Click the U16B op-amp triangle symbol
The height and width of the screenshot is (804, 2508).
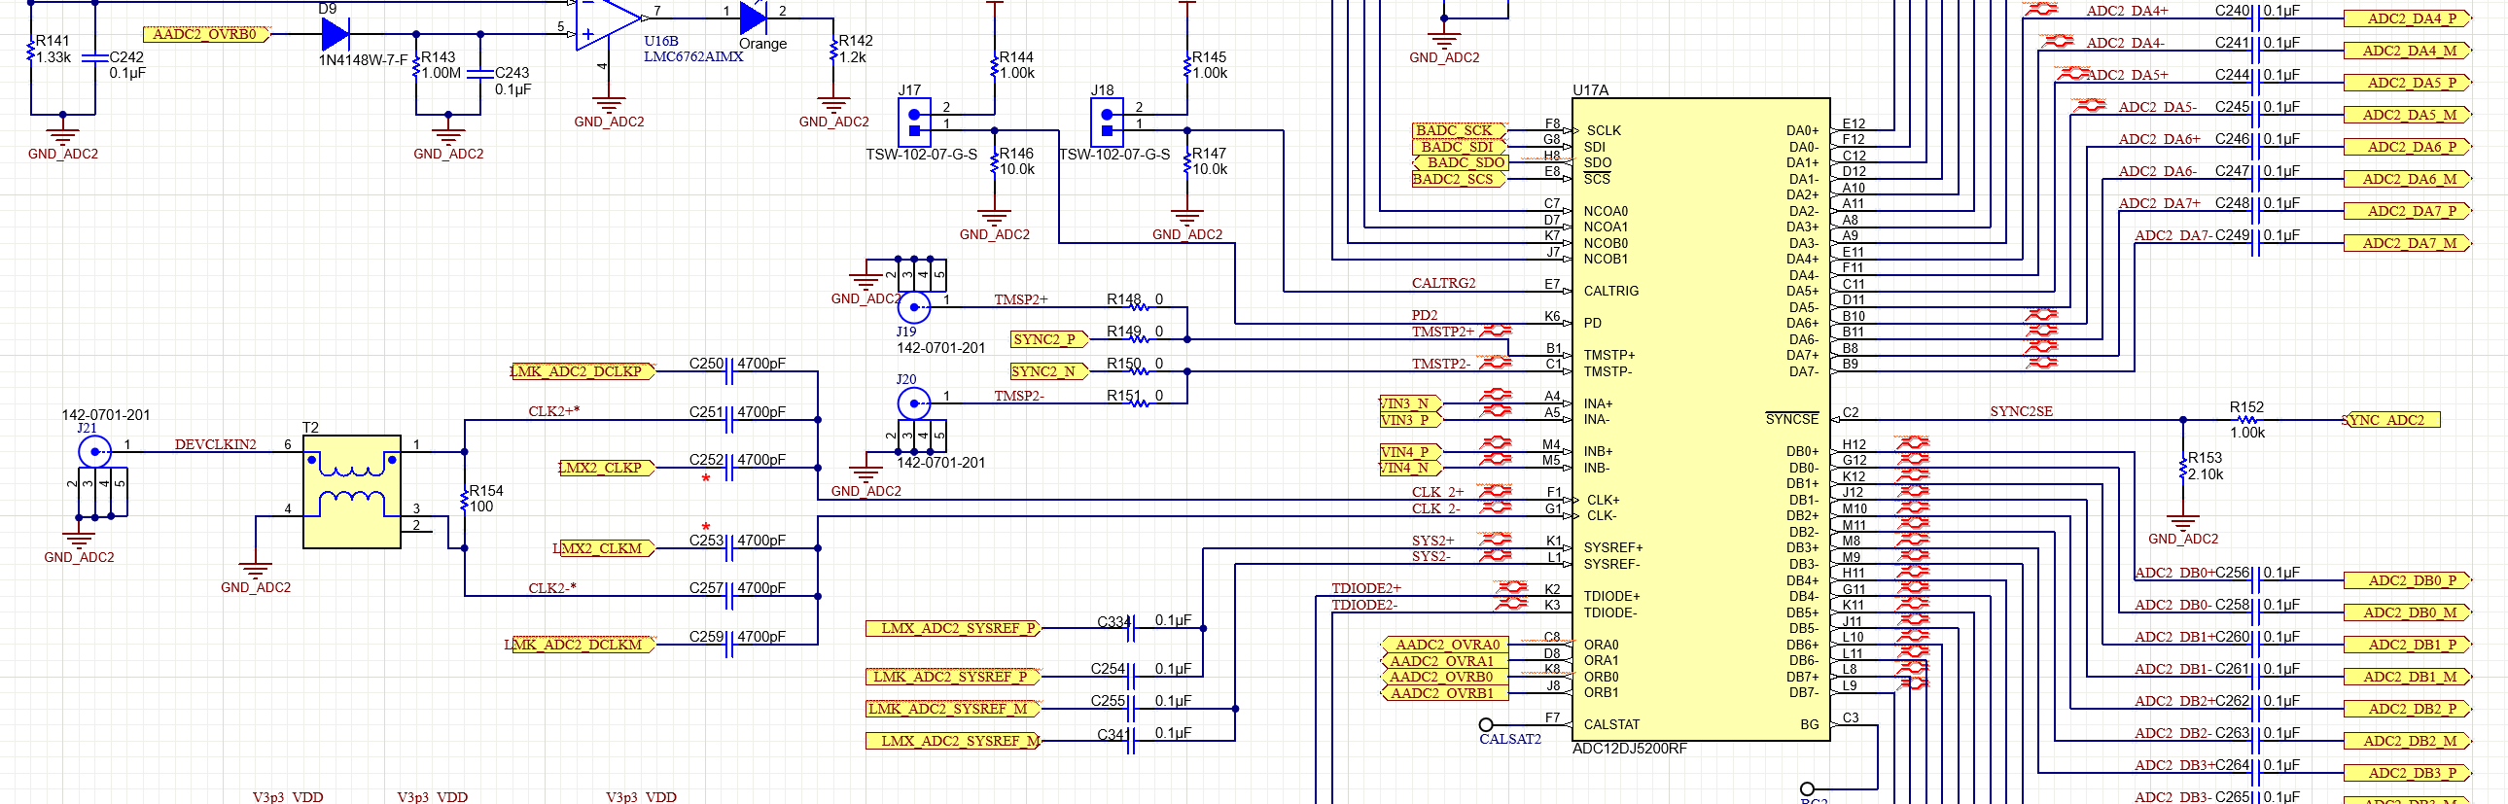point(606,19)
